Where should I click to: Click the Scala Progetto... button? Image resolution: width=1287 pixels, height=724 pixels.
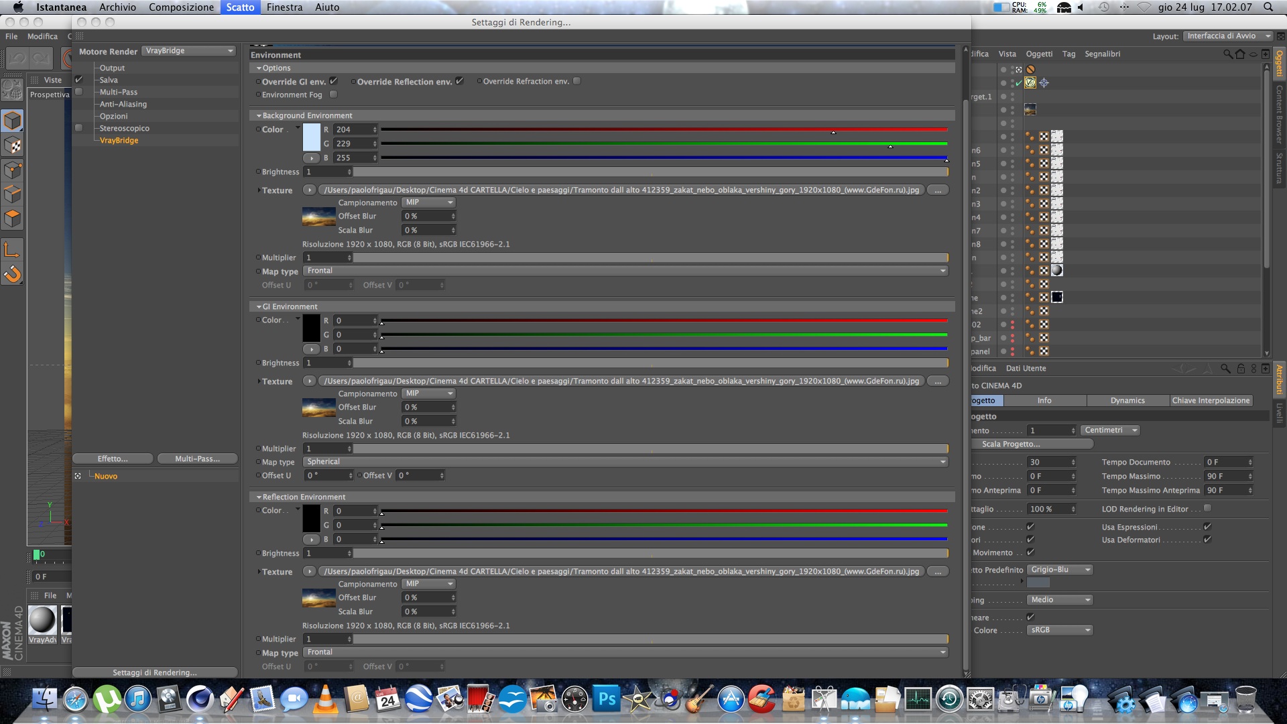tap(1011, 444)
